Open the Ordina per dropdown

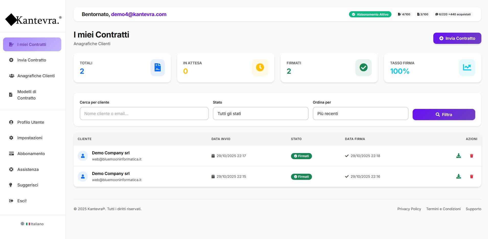click(361, 114)
